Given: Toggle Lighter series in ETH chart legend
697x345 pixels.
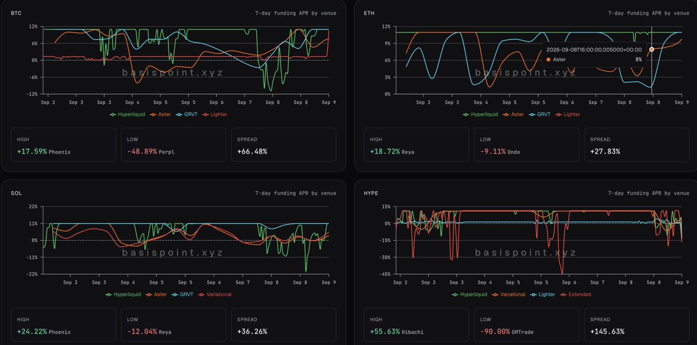Looking at the screenshot, I should [567, 114].
